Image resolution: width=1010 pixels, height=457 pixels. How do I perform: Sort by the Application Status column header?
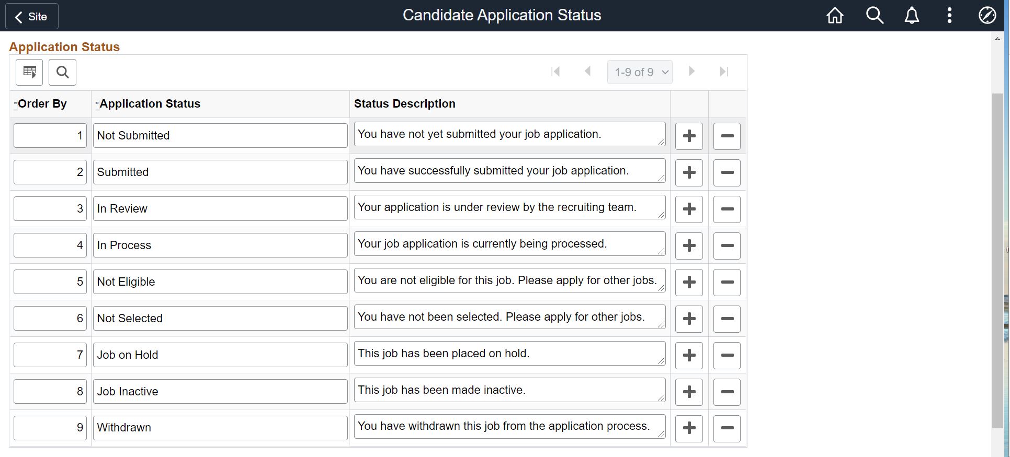click(150, 104)
